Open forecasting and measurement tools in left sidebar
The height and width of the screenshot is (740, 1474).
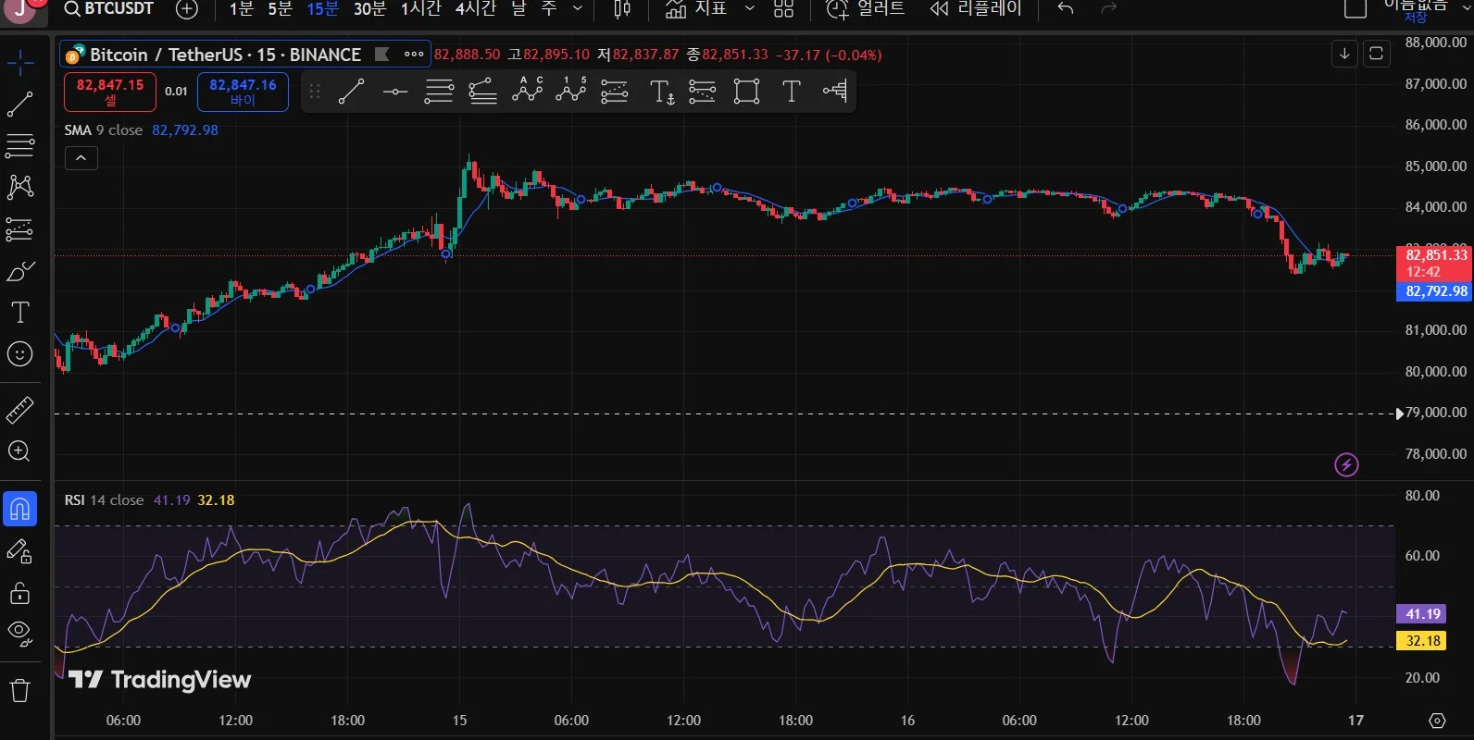tap(19, 228)
